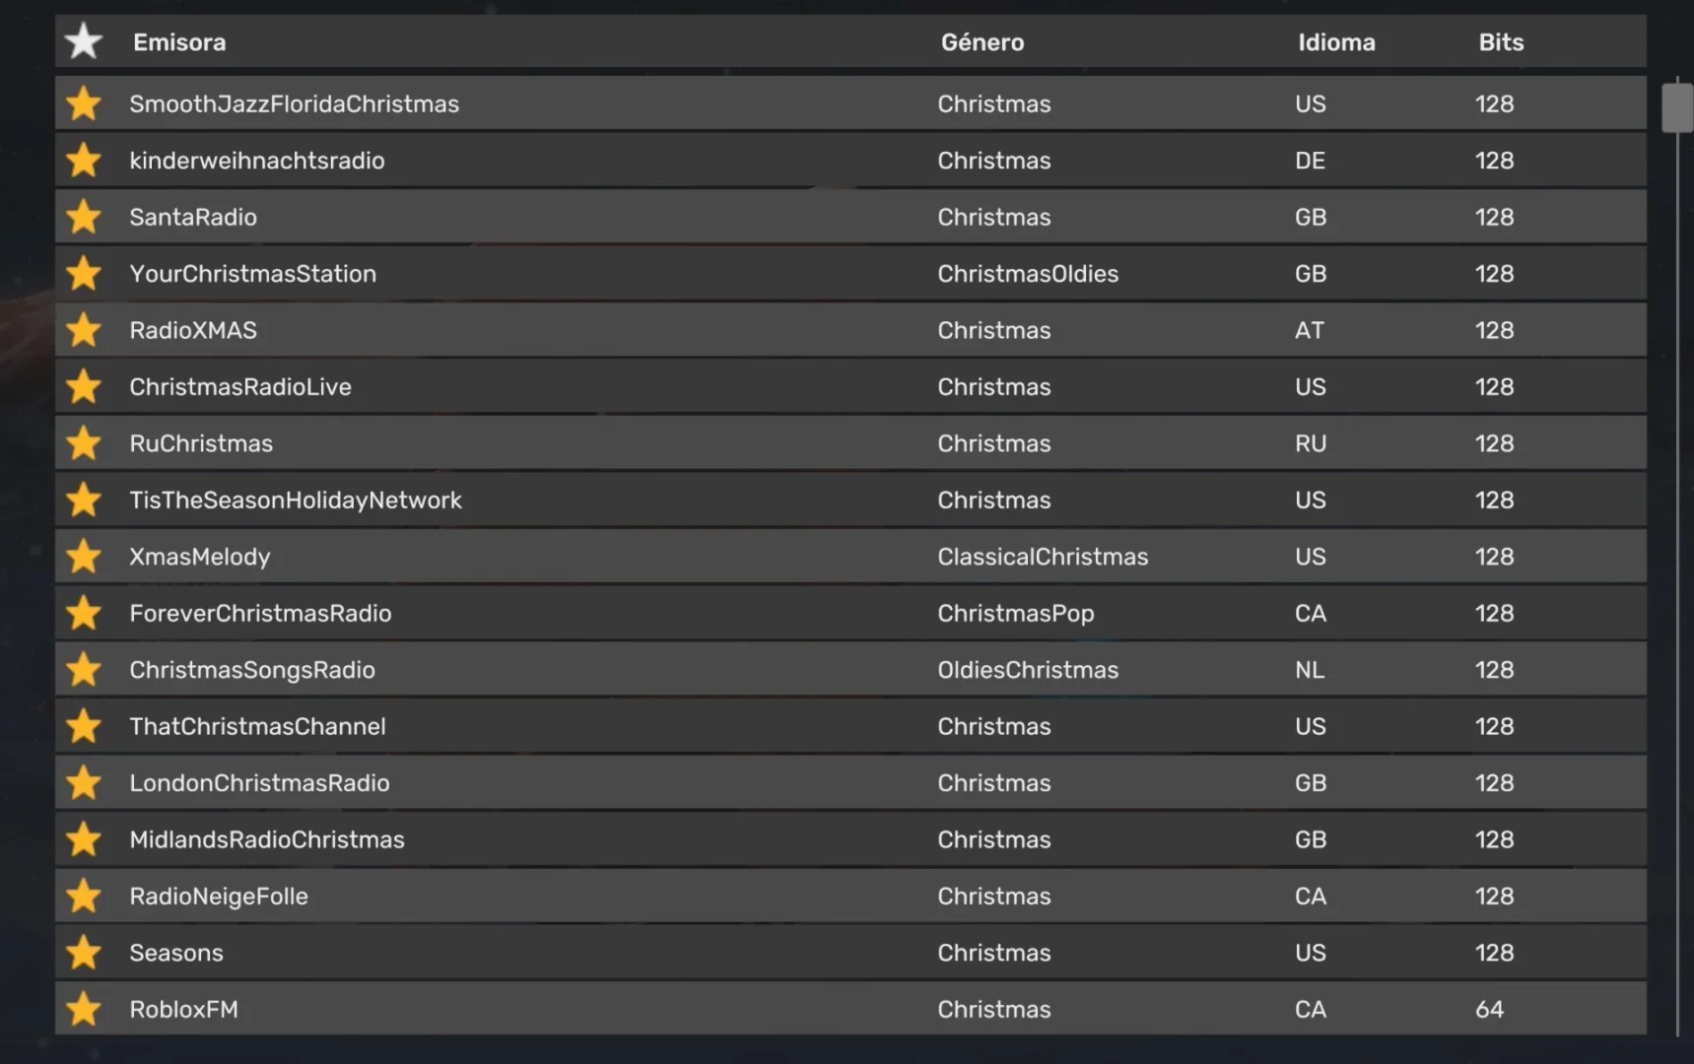The image size is (1694, 1064).
Task: Click the Idioma column header
Action: [1335, 42]
